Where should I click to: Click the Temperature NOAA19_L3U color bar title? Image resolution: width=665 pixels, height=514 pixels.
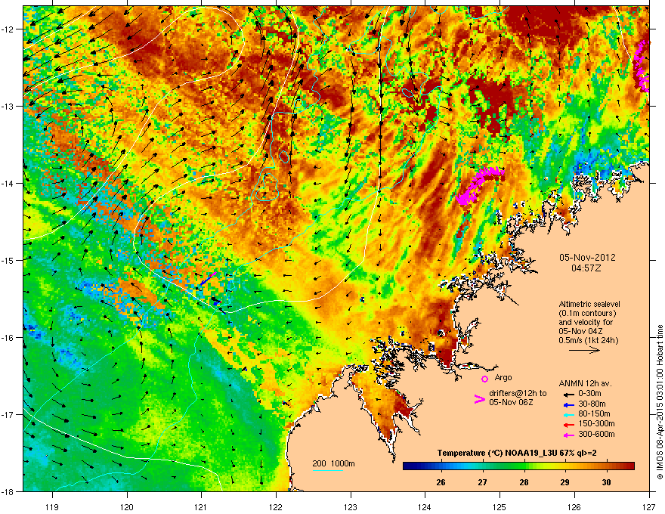(x=517, y=453)
